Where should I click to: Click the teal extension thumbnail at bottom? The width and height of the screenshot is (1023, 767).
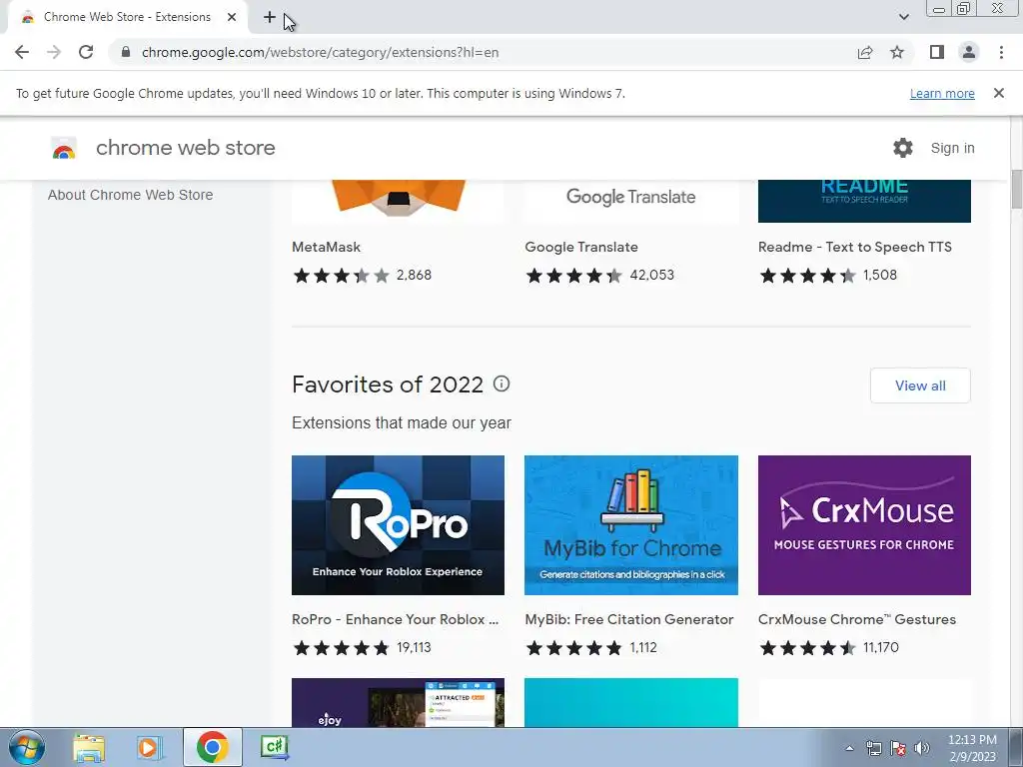[x=631, y=702]
